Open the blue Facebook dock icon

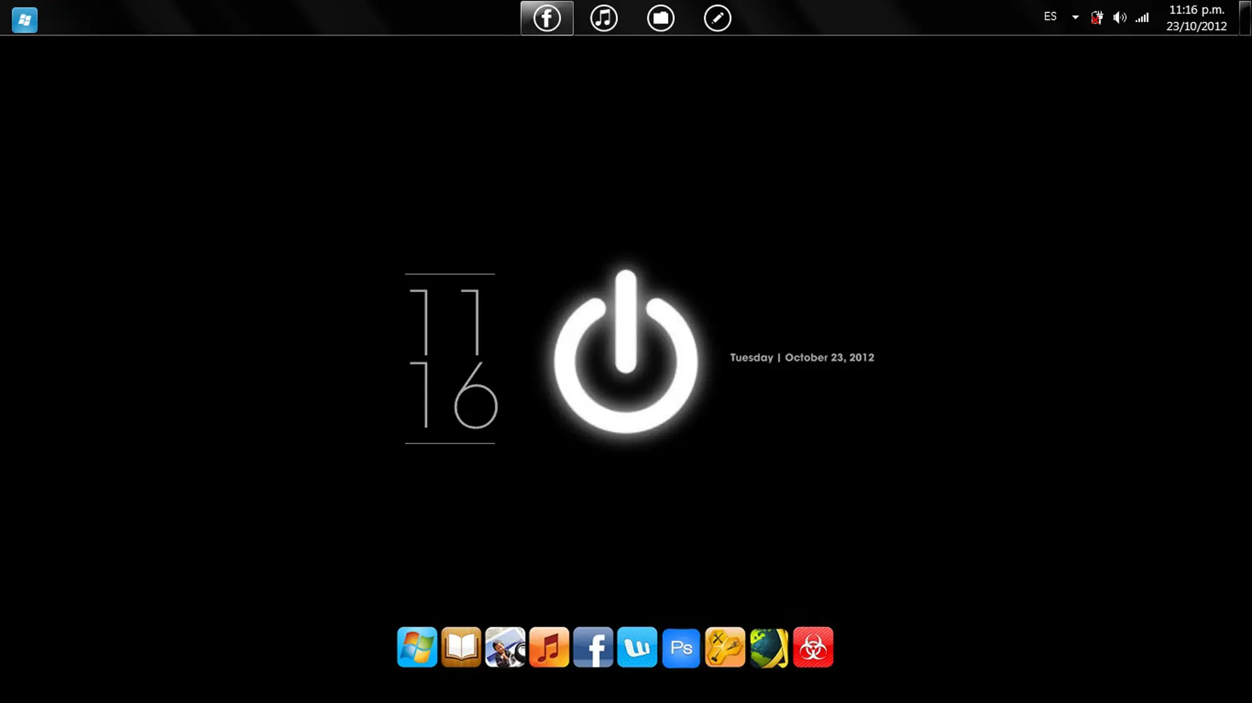pyautogui.click(x=593, y=647)
